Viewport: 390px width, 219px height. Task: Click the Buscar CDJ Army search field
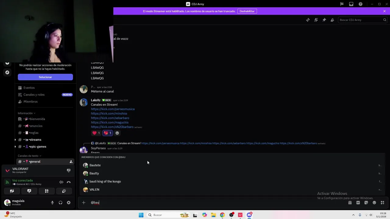[363, 20]
